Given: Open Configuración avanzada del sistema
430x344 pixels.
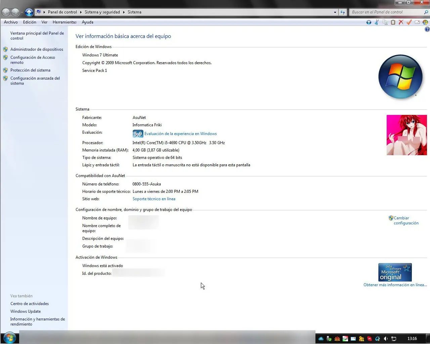Looking at the screenshot, I should [x=35, y=81].
